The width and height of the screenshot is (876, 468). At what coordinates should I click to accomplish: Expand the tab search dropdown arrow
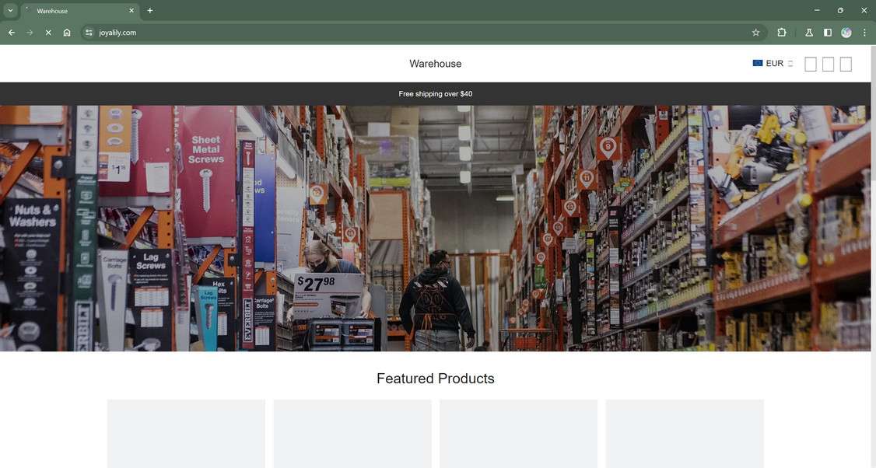[x=10, y=10]
